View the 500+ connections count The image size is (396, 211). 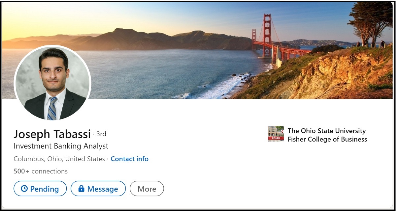point(41,171)
